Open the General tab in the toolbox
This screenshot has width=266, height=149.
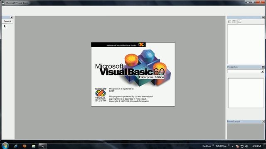(7, 22)
